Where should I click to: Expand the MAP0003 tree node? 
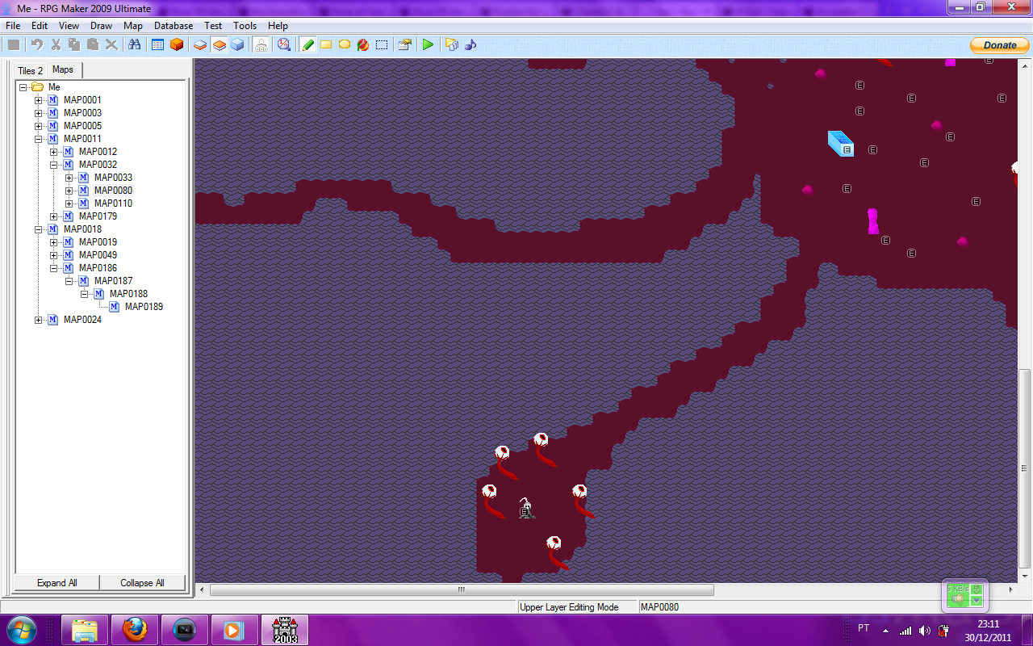coord(39,113)
